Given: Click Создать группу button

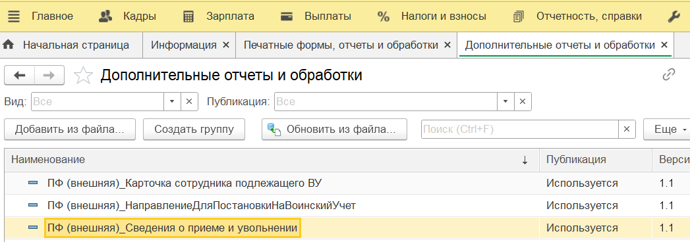Looking at the screenshot, I should point(194,129).
